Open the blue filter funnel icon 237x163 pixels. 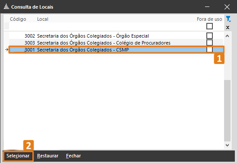click(x=228, y=19)
